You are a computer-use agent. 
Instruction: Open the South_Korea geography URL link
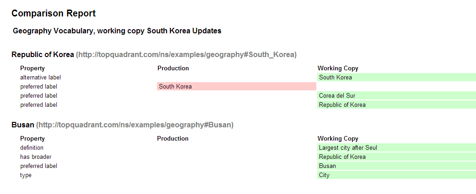[186, 55]
